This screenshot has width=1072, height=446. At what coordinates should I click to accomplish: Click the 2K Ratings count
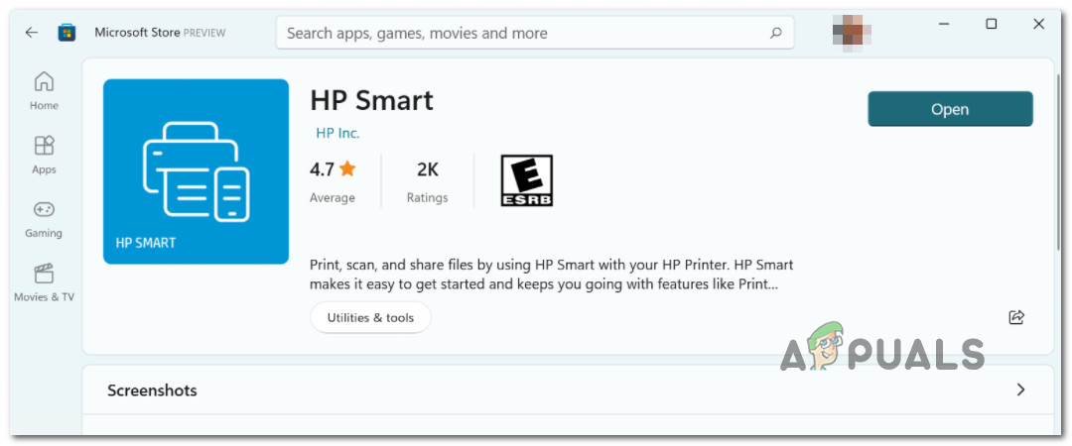coord(427,168)
